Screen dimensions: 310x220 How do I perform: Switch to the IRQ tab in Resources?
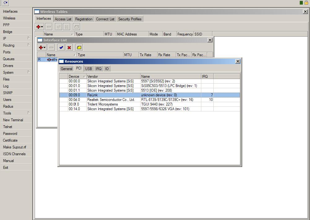coord(98,69)
